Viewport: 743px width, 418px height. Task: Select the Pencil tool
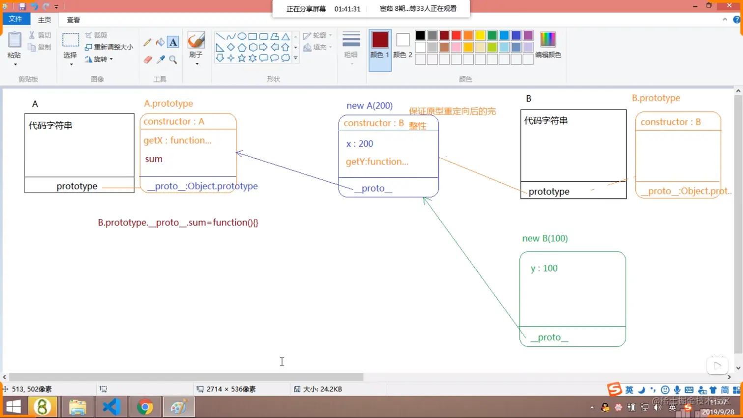pos(147,43)
